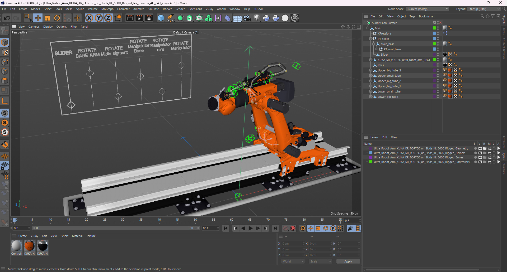The height and width of the screenshot is (272, 507).
Task: Toggle visibility eye of Controllers layer
Action: click(480, 162)
